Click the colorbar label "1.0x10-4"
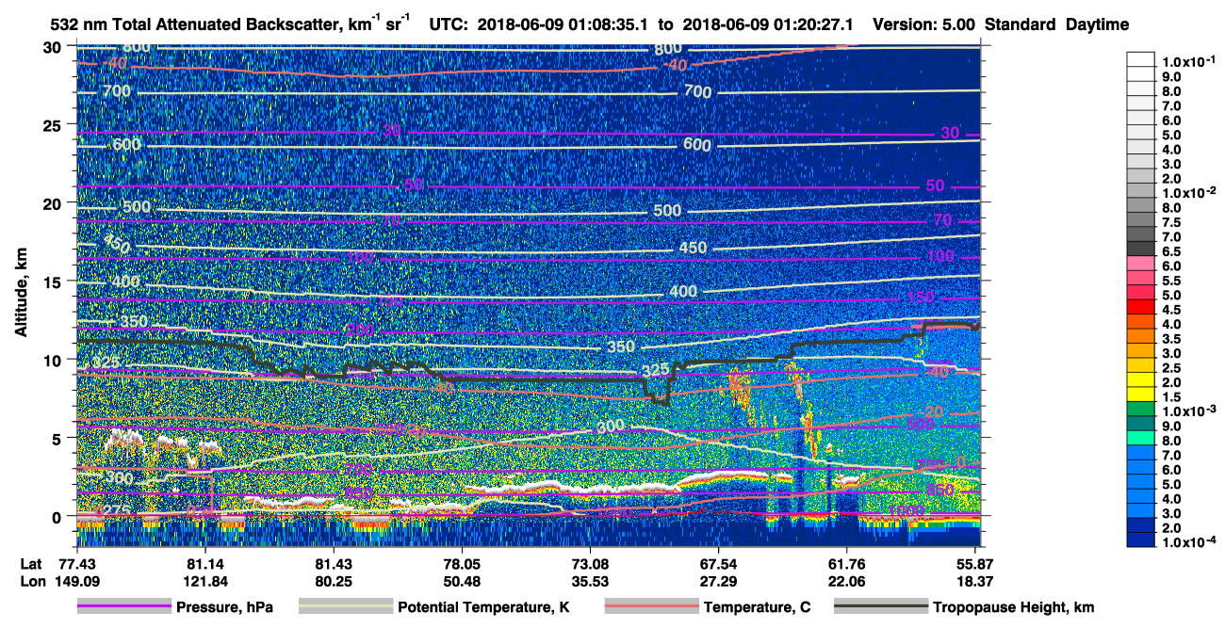 [1189, 543]
